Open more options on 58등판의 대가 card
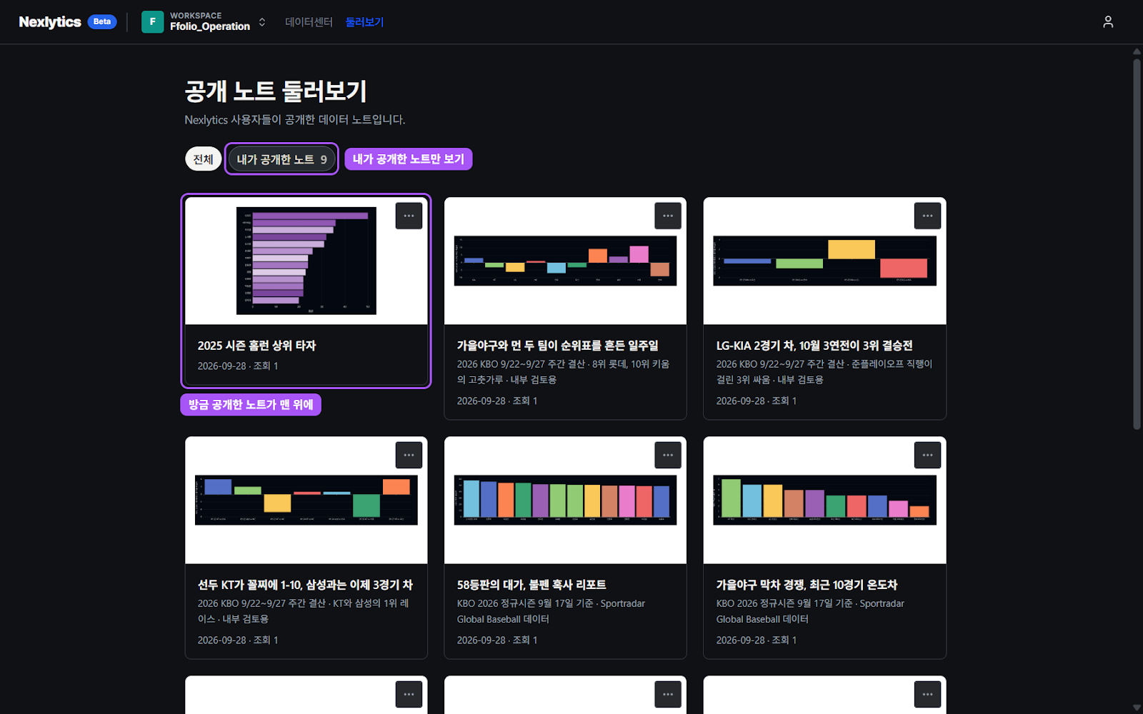Screen dimensions: 1143x714 point(668,455)
